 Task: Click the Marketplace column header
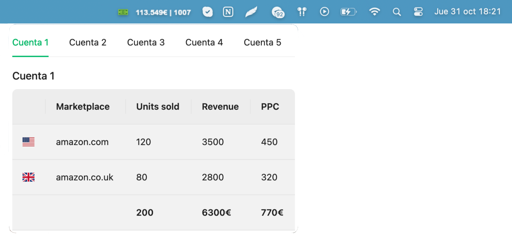pos(83,107)
